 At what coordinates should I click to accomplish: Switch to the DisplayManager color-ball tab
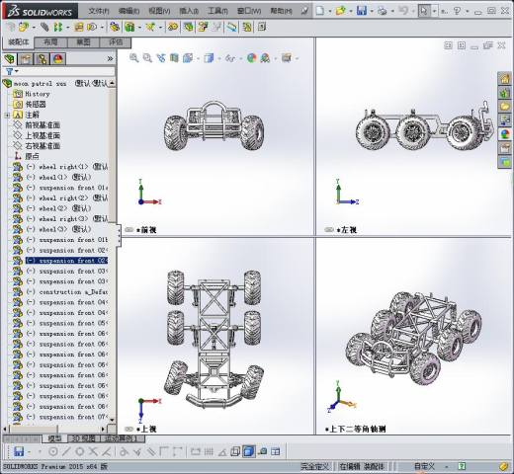coord(58,59)
